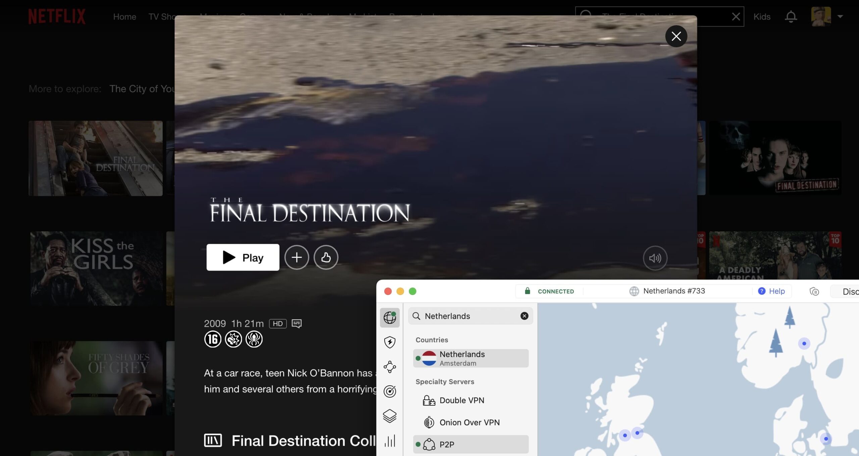The image size is (859, 456).
Task: Click the Play button for The Final Destination
Action: tap(243, 258)
